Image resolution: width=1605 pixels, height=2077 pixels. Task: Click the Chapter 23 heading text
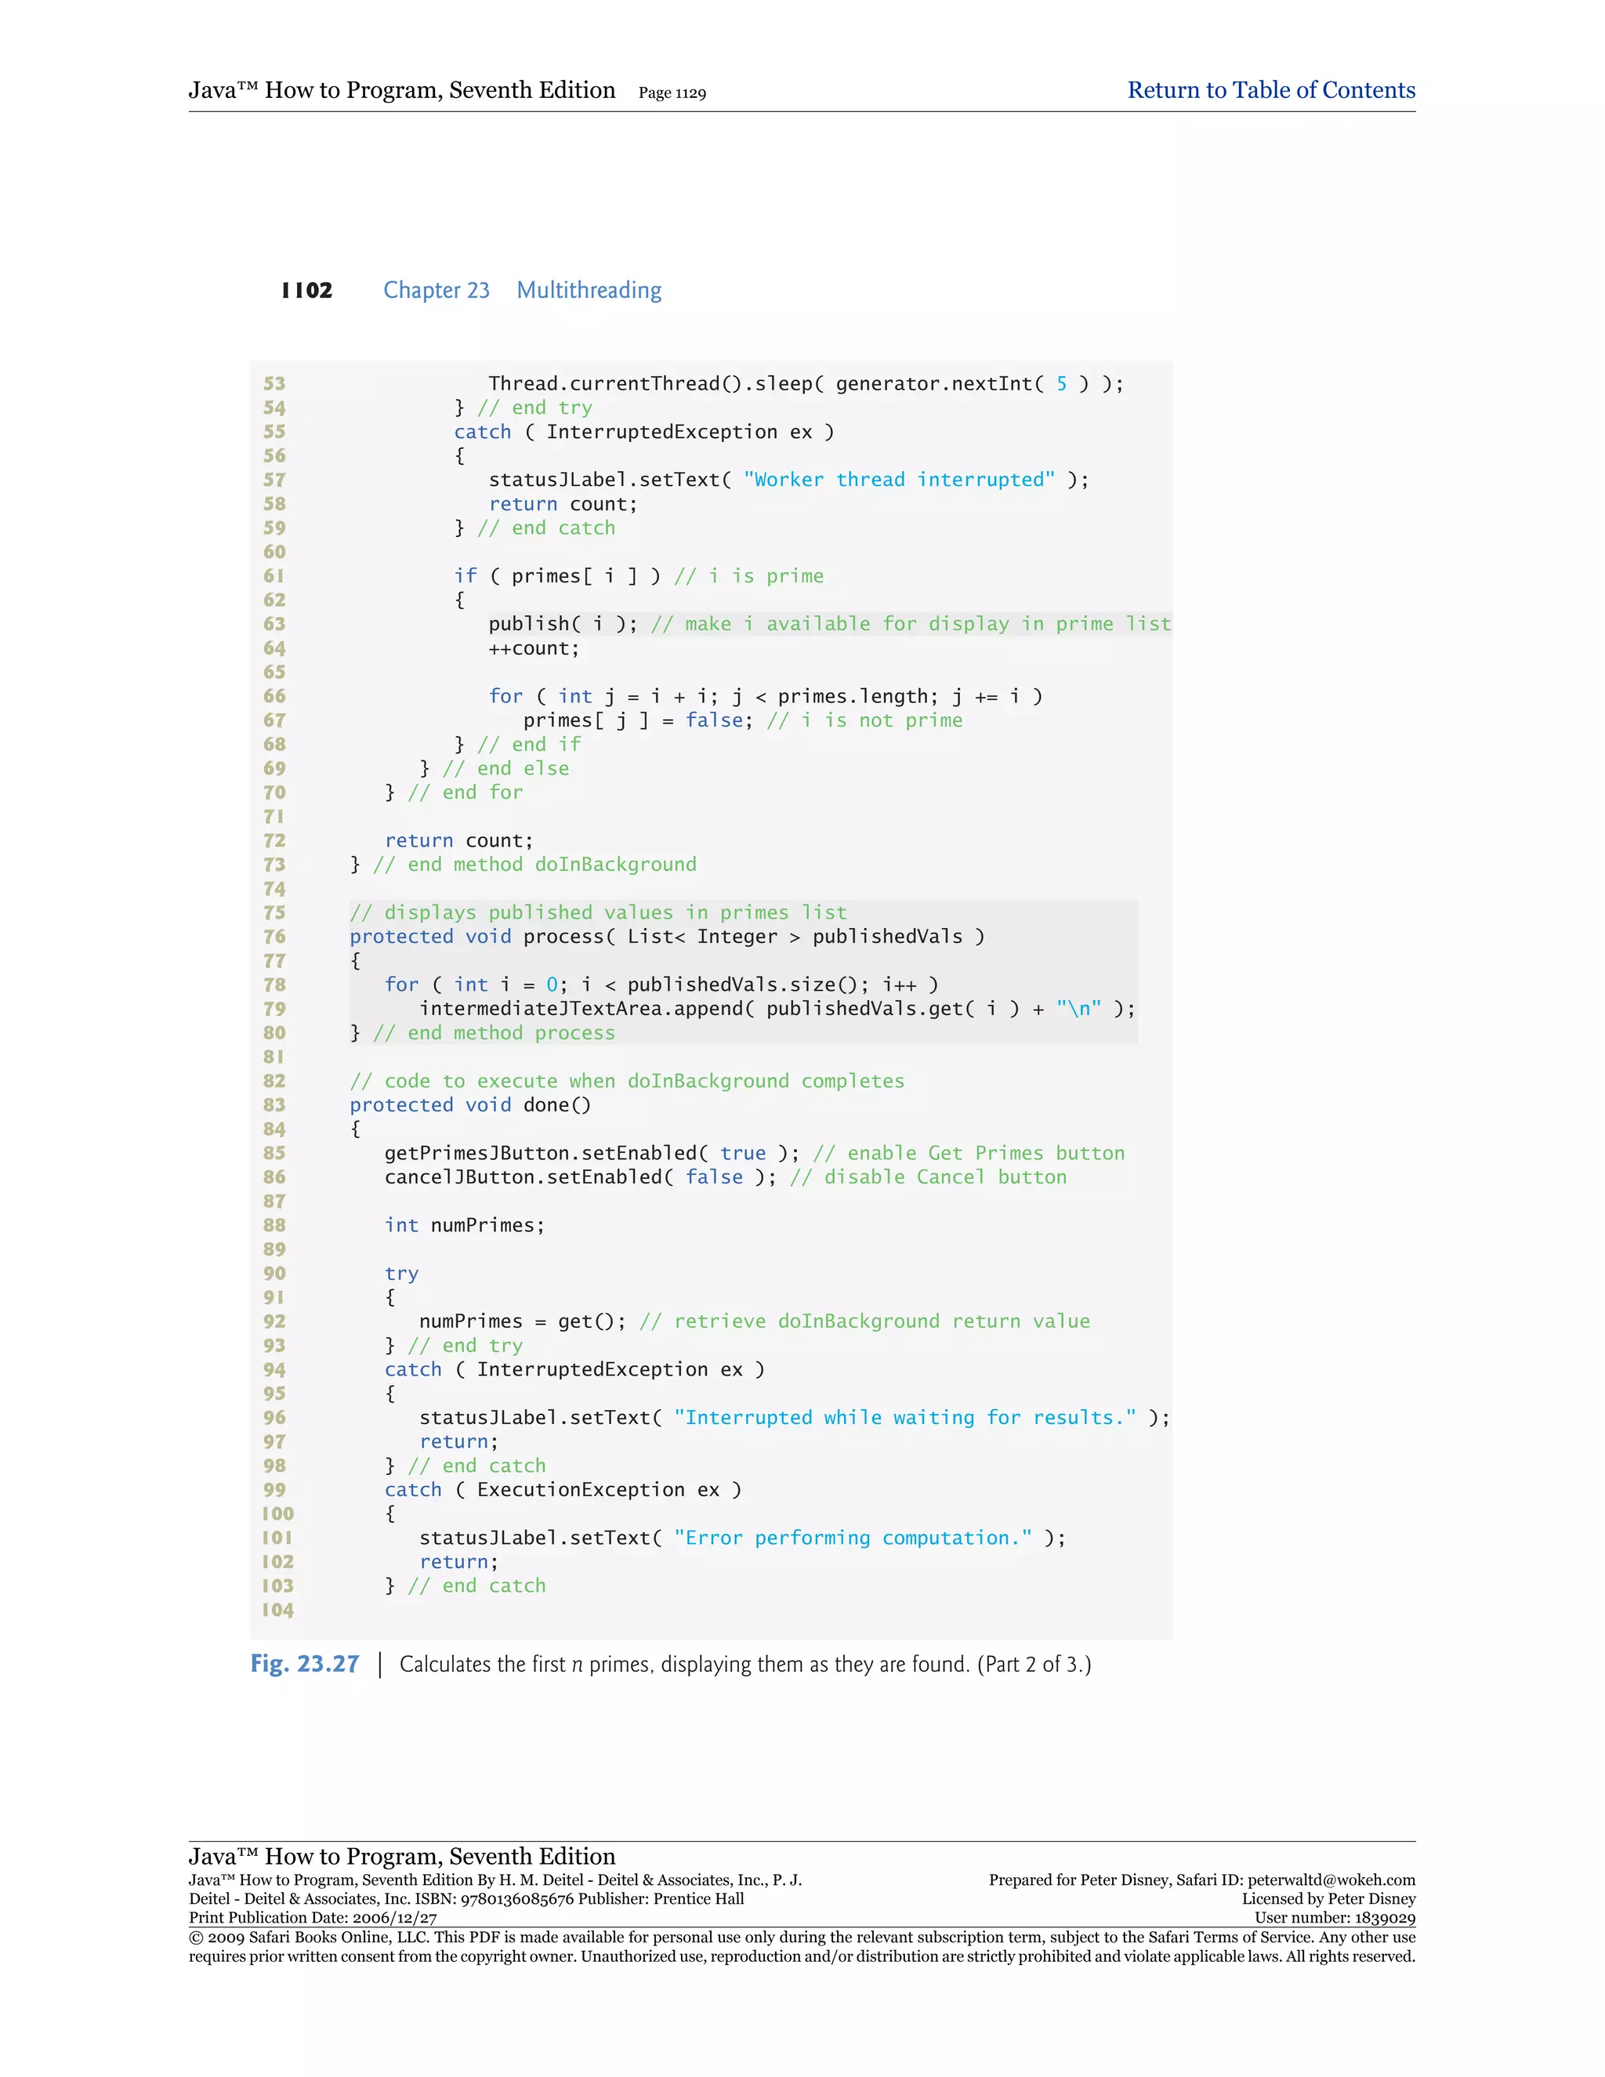(x=437, y=290)
